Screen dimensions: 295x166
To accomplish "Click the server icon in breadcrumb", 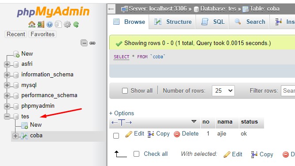I will pyautogui.click(x=124, y=9).
